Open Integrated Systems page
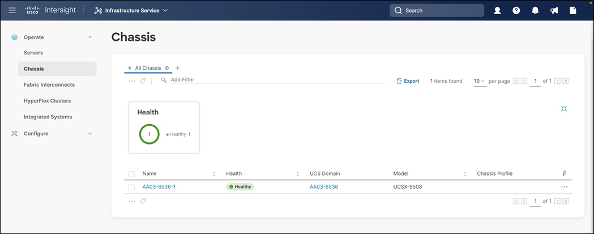Viewport: 594px width, 234px height. pyautogui.click(x=48, y=117)
